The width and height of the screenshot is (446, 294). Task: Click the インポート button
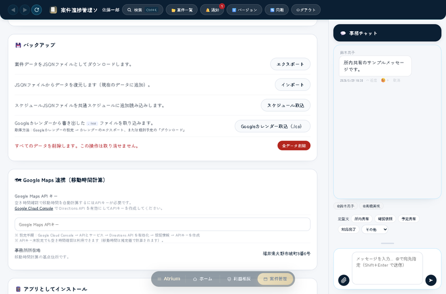(x=292, y=85)
